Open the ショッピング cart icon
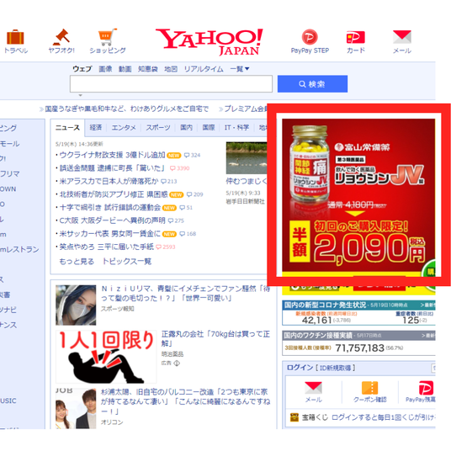Screen dimensions: 451x451 108,37
